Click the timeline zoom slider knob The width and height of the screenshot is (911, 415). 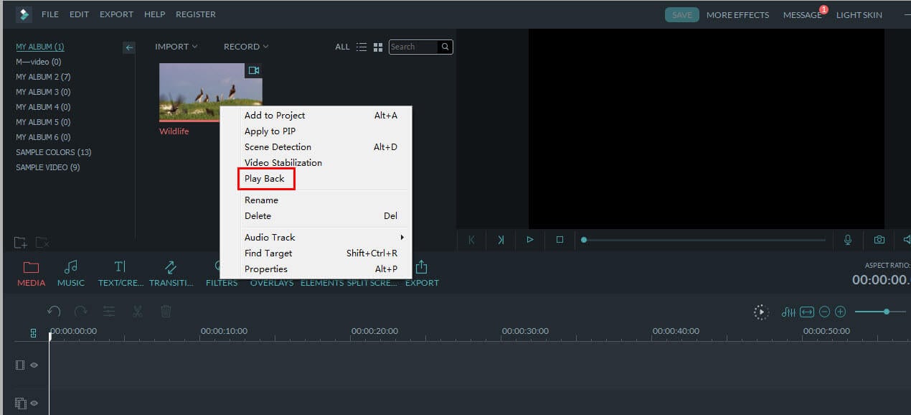point(887,312)
